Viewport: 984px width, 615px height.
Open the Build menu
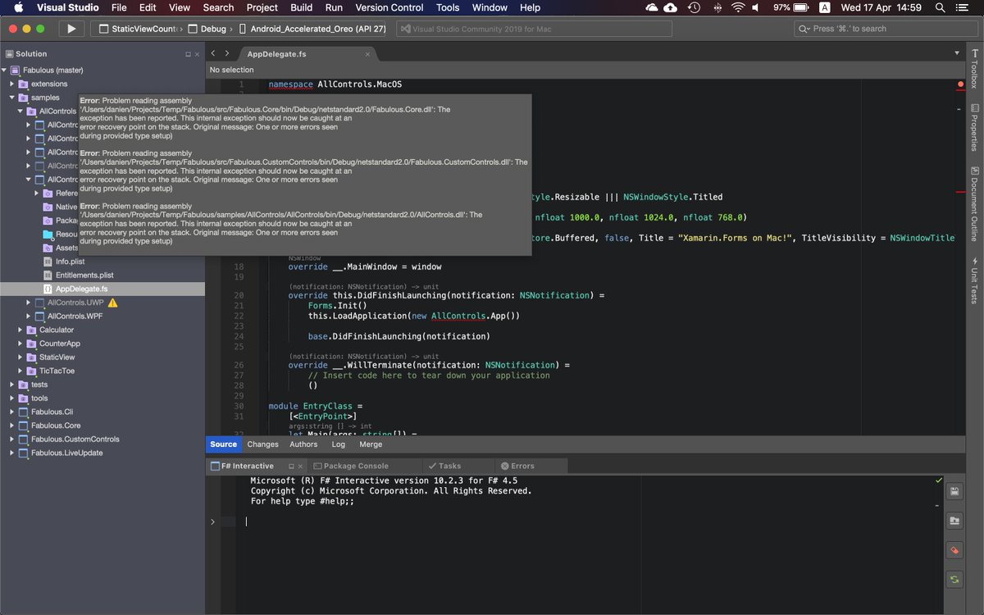302,7
